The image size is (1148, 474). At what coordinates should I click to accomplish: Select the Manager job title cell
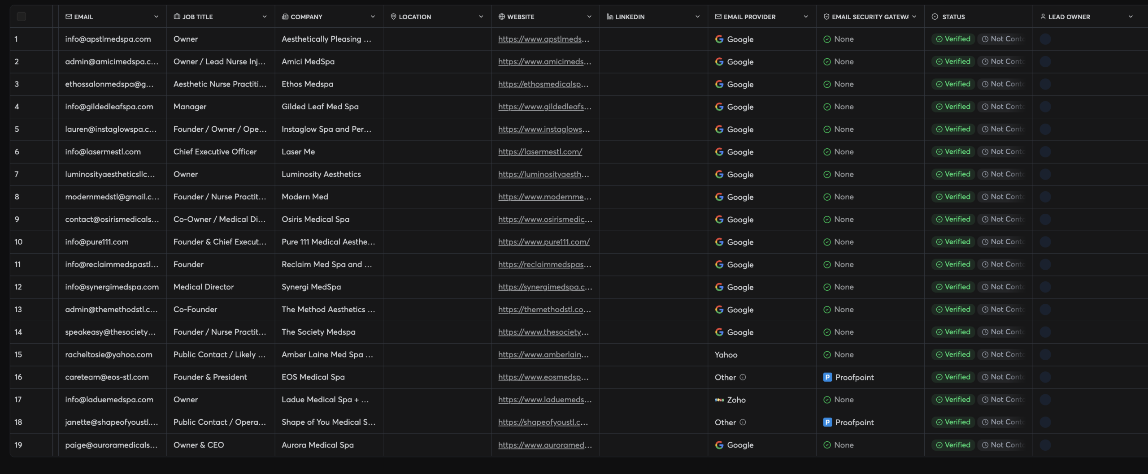(x=221, y=107)
